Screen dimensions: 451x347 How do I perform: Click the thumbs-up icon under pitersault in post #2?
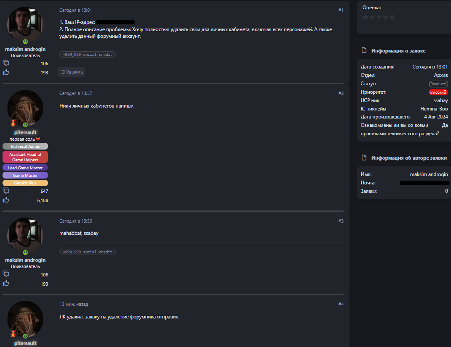[6, 200]
